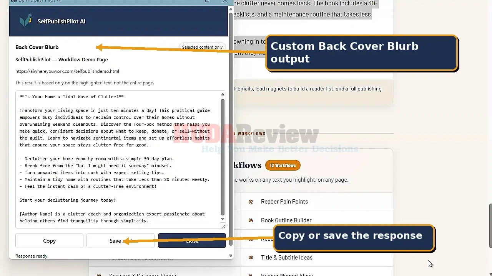Click the '02' number beside Reader Pain Points

click(x=251, y=202)
